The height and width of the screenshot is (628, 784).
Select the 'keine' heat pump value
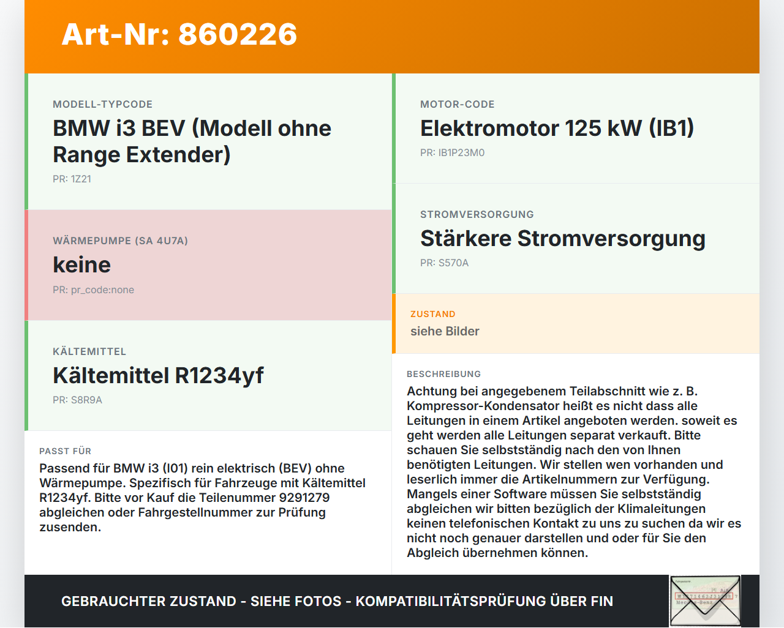click(81, 265)
